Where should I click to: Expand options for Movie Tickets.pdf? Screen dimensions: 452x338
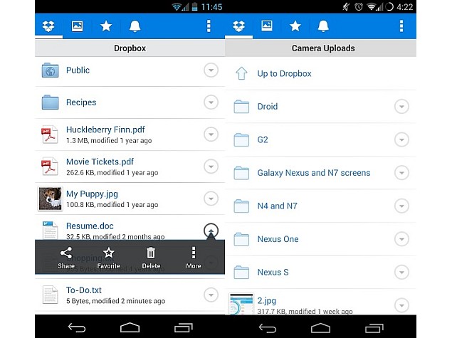(x=211, y=167)
